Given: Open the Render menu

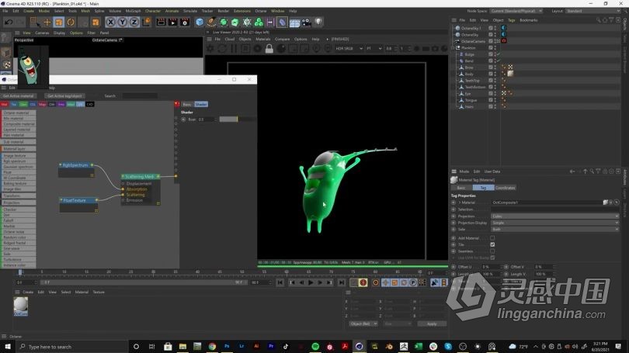Looking at the screenshot, I should click(x=223, y=11).
